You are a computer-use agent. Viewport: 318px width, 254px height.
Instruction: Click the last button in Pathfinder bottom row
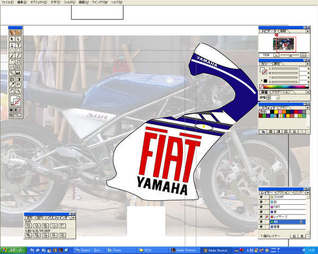click(x=63, y=235)
